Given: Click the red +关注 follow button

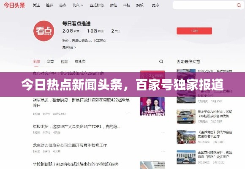Looking at the screenshot, I should pos(194,31).
